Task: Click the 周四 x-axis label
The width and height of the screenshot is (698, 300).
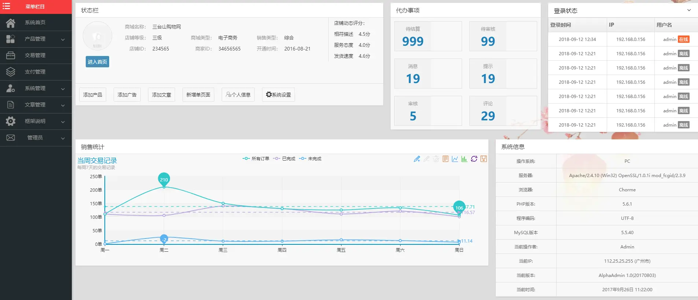Action: pyautogui.click(x=282, y=250)
